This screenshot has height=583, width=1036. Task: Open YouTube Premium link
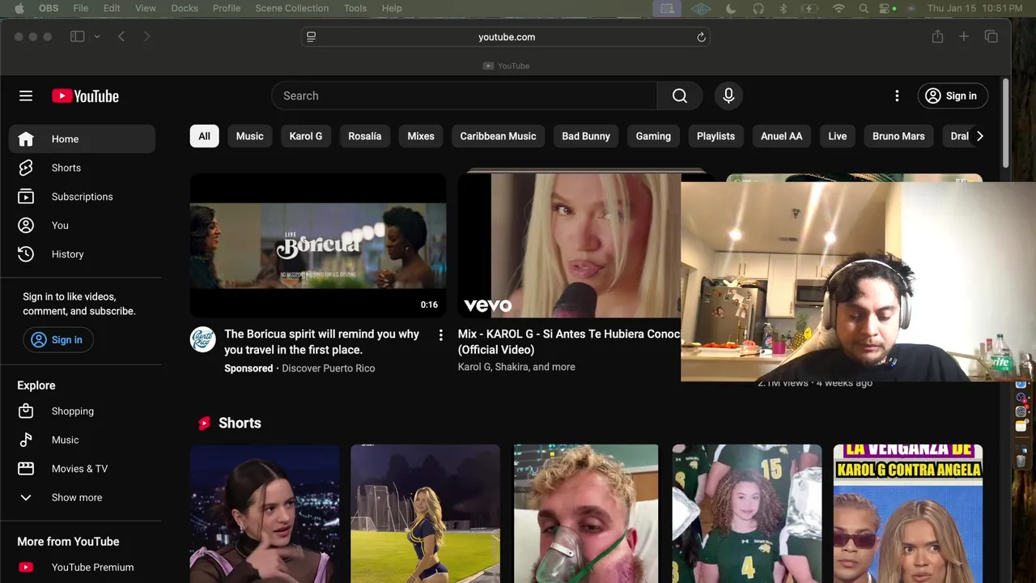point(82,568)
